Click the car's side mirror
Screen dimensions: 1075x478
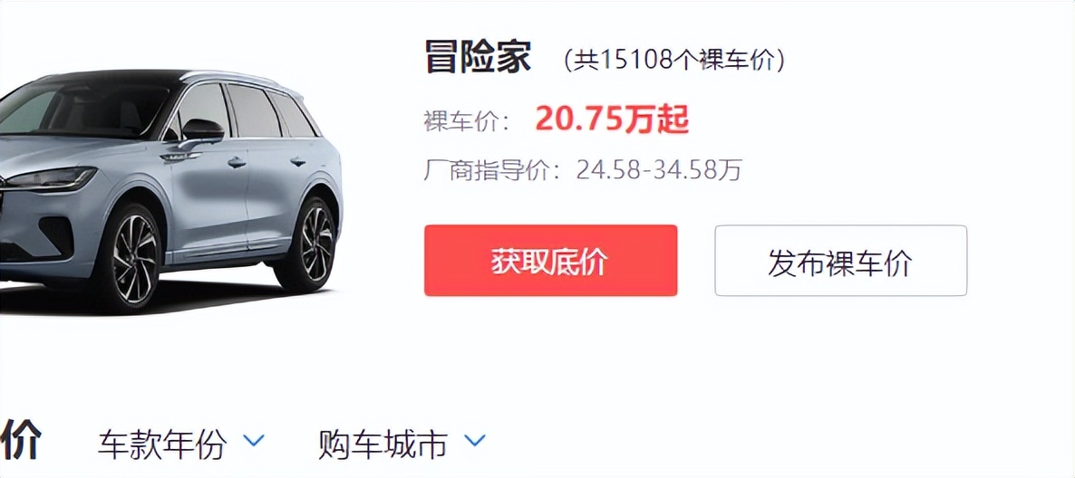tap(202, 130)
